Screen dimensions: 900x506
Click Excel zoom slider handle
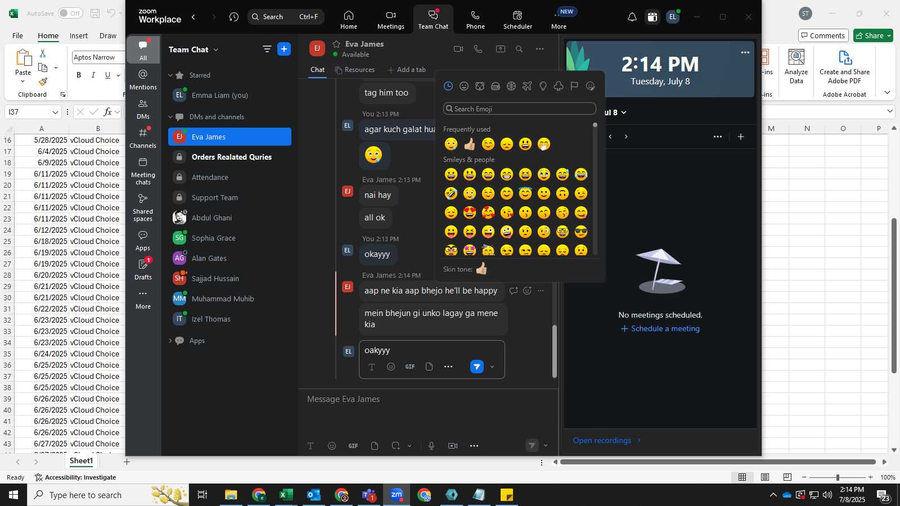[837, 477]
